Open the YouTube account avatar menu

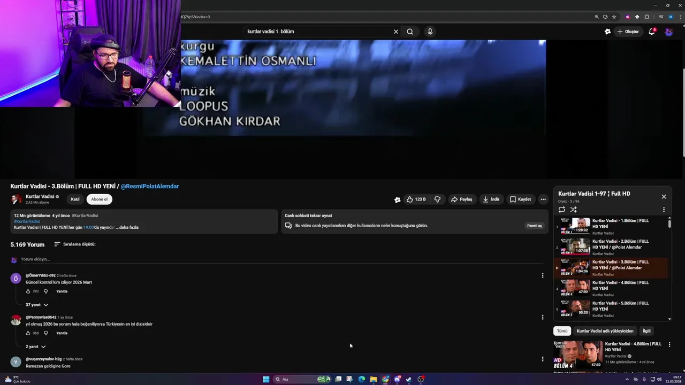pos(669,32)
